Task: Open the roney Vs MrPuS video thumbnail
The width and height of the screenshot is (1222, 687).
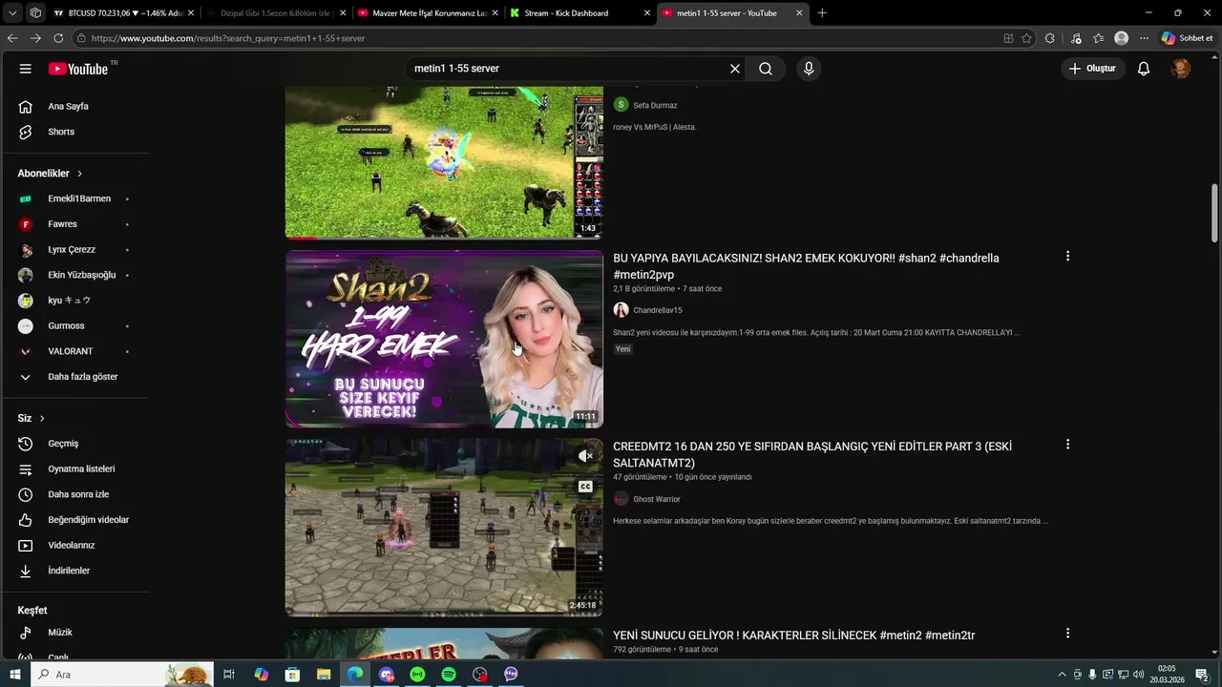Action: click(444, 162)
